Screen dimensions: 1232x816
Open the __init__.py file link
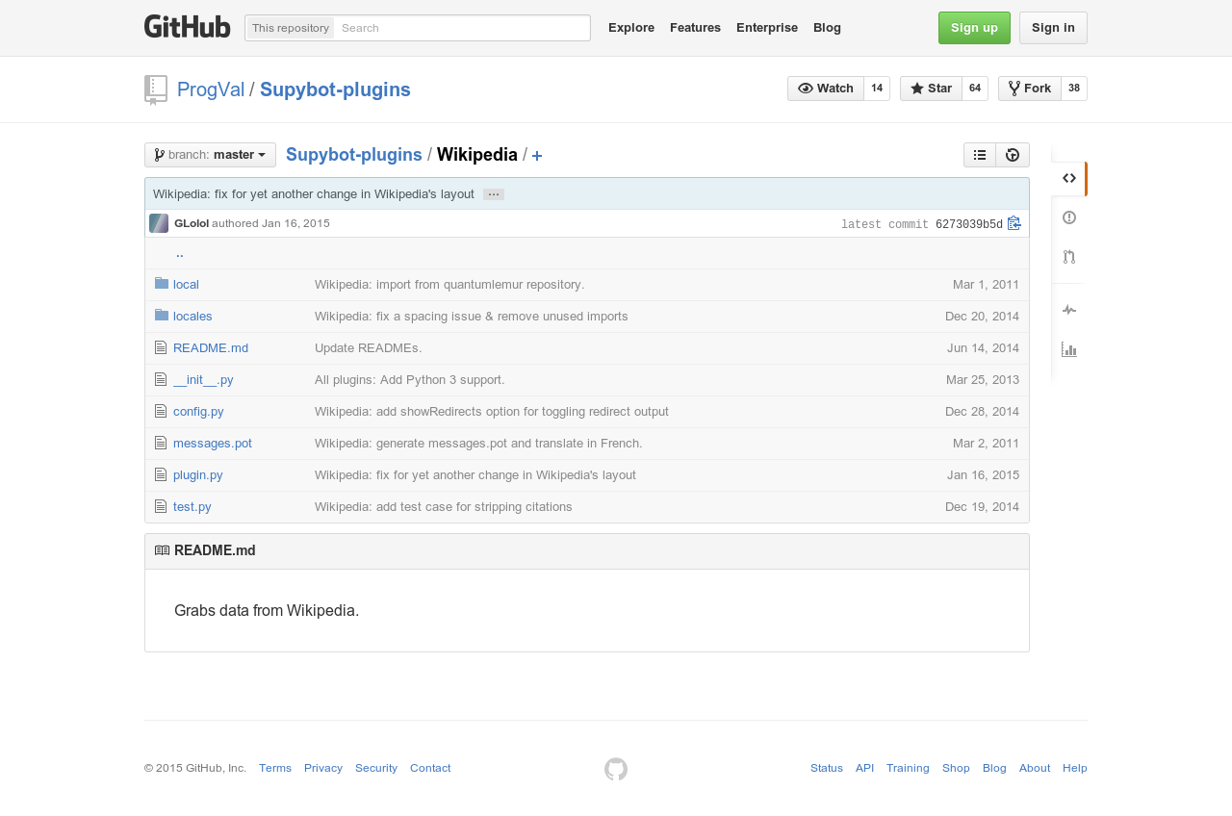pos(203,380)
